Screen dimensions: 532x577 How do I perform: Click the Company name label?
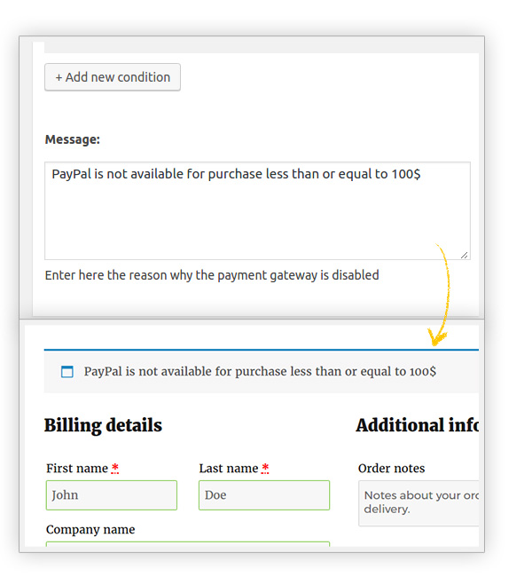[x=90, y=530]
